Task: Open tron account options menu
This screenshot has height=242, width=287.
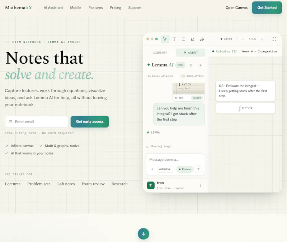Action: (x=200, y=185)
